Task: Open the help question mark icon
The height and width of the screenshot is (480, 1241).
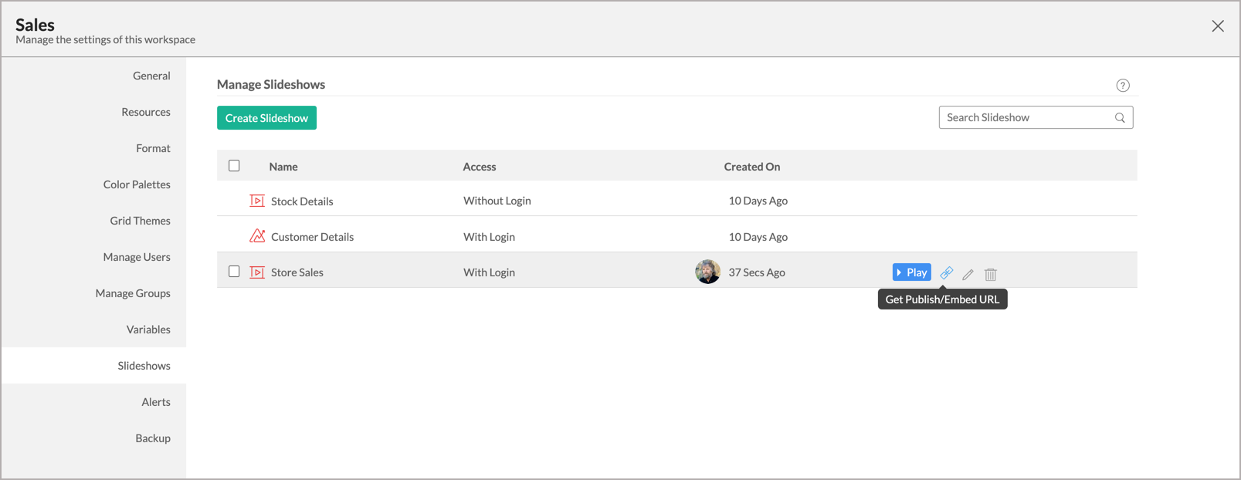Action: pos(1123,86)
